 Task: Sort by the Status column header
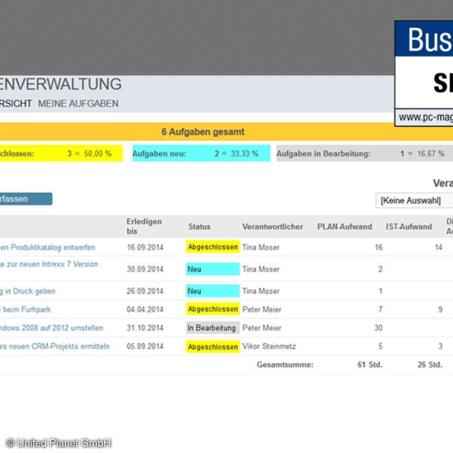click(x=199, y=226)
